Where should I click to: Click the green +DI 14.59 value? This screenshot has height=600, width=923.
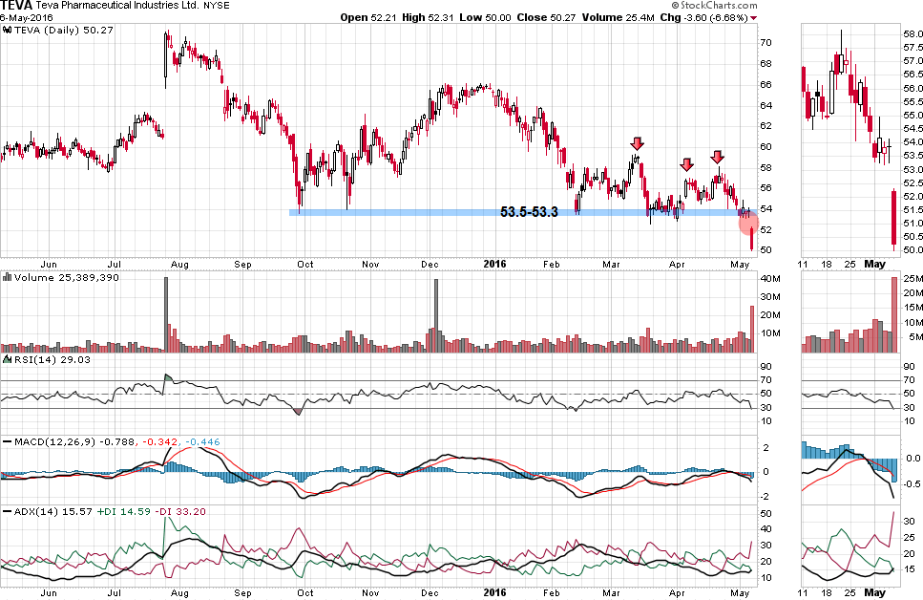tap(124, 511)
